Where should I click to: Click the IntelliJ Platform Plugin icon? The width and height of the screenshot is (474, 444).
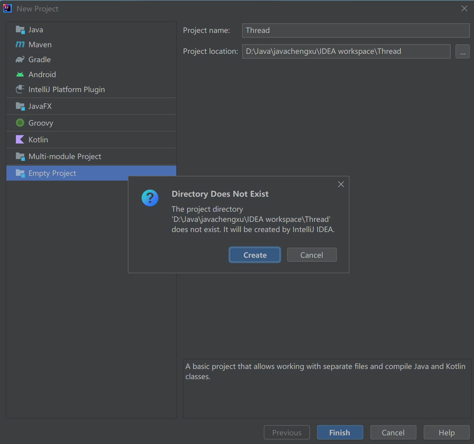(x=20, y=89)
